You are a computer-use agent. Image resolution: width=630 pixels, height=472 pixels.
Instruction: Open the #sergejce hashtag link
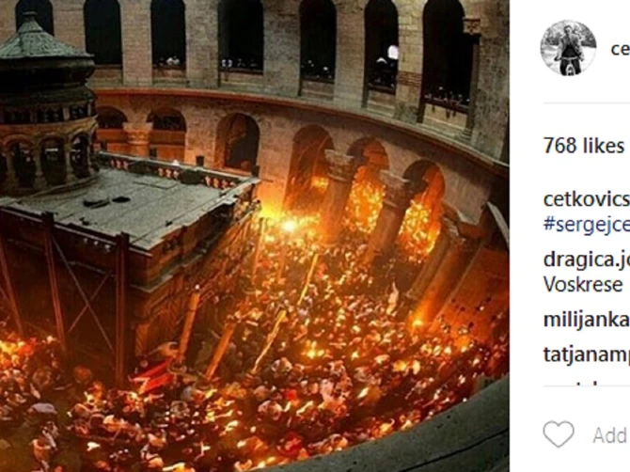click(586, 225)
